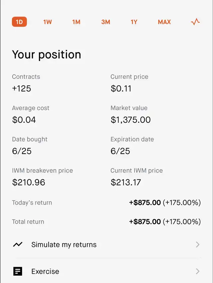Select the MAX time range
The height and width of the screenshot is (283, 213).
[164, 22]
